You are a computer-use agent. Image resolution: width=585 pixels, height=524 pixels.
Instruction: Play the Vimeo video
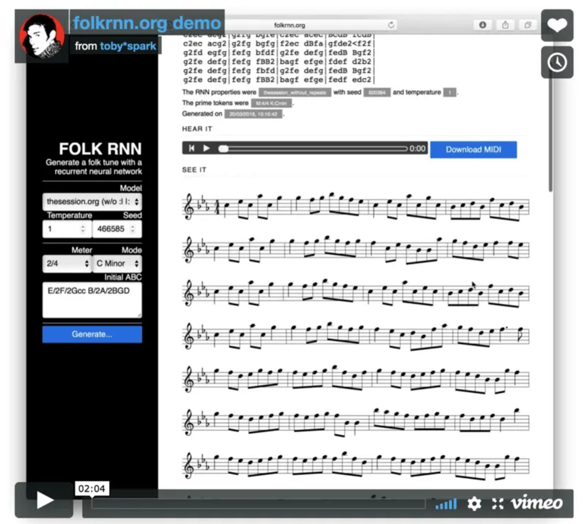[44, 500]
